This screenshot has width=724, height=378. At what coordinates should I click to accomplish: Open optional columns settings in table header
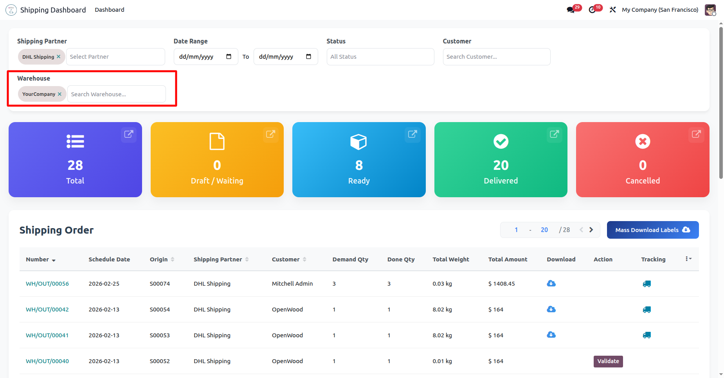pyautogui.click(x=688, y=259)
